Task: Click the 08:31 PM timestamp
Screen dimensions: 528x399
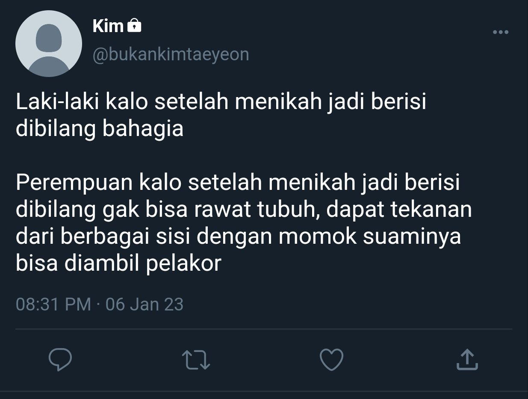Action: coord(53,304)
